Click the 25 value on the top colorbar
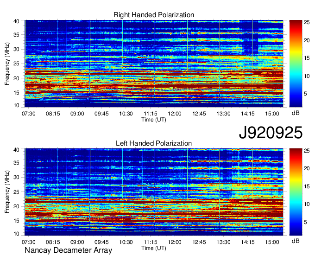 coord(307,22)
